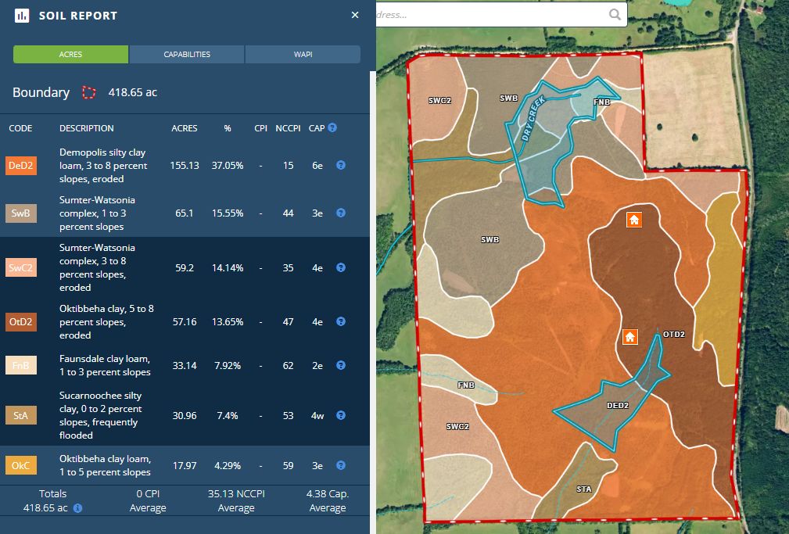Click the help icon on the OkC soil row
The image size is (789, 534).
point(340,464)
